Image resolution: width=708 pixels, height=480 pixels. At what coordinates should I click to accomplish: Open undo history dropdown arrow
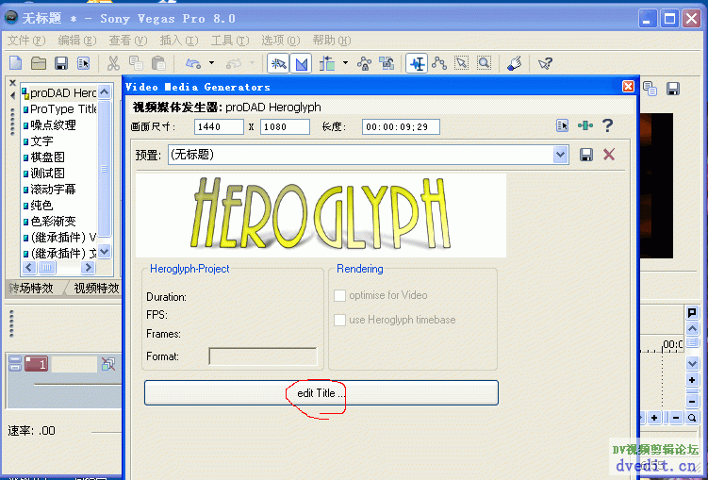click(x=211, y=63)
